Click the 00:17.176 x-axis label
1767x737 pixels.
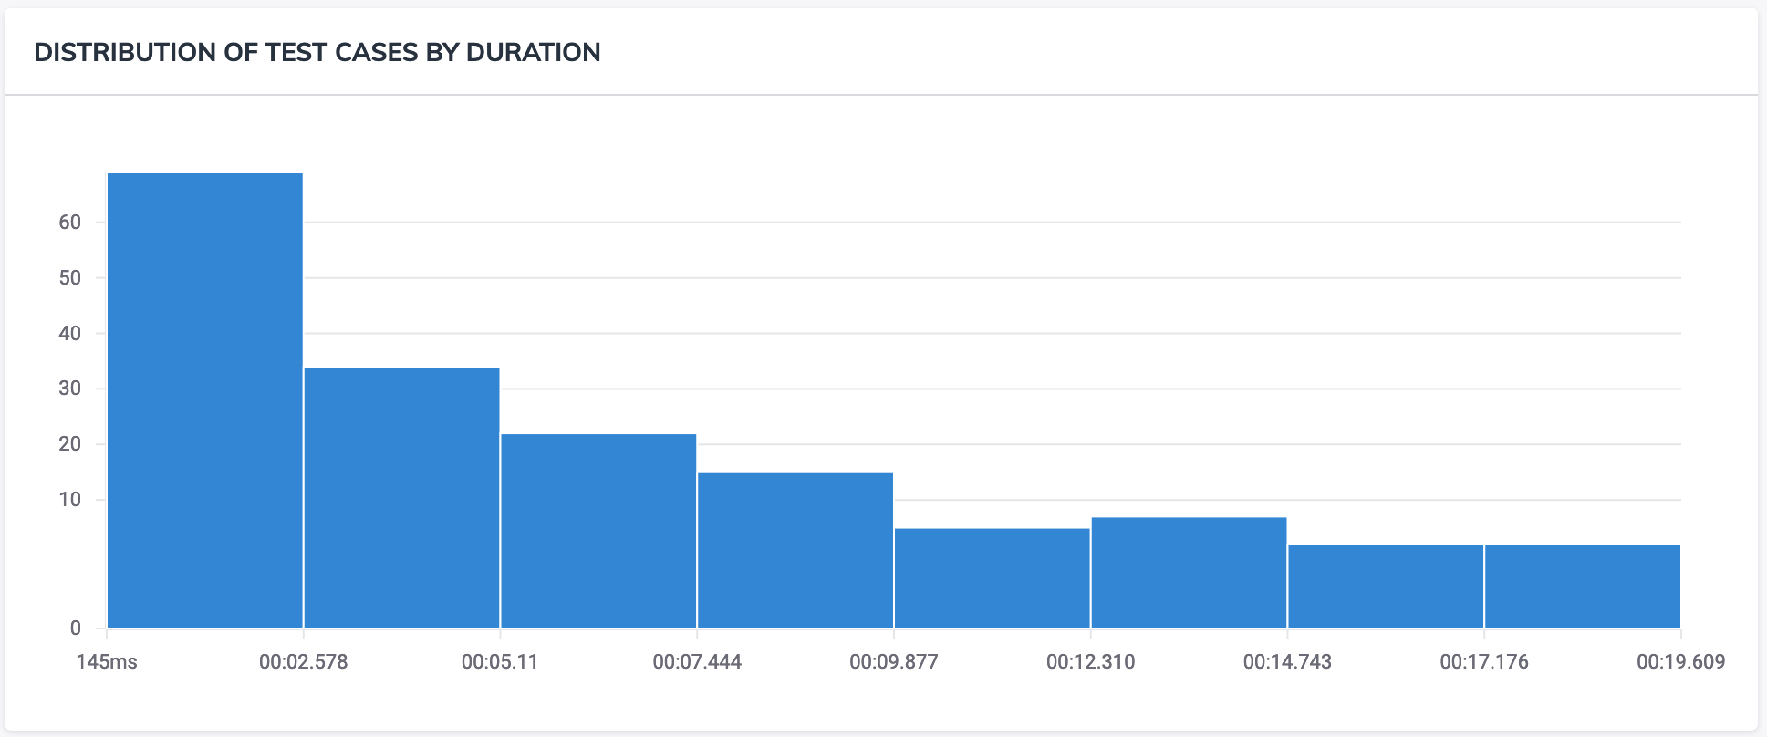1484,662
